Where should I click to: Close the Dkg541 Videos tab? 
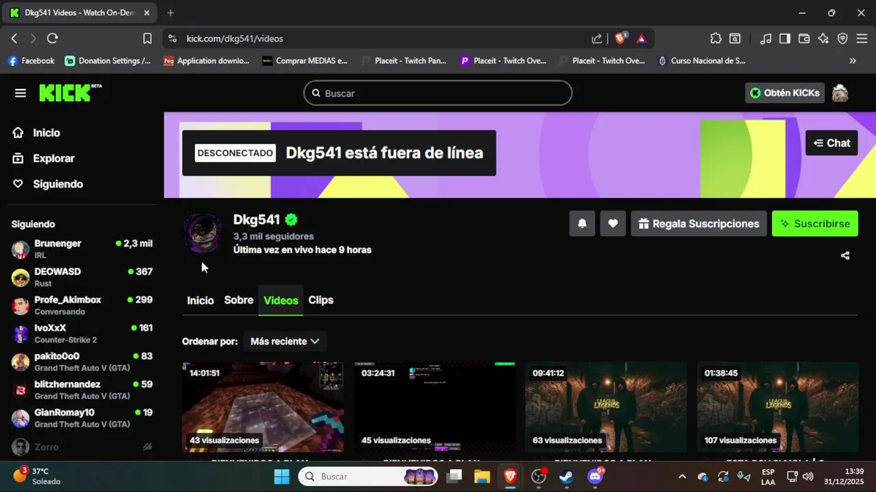[146, 12]
